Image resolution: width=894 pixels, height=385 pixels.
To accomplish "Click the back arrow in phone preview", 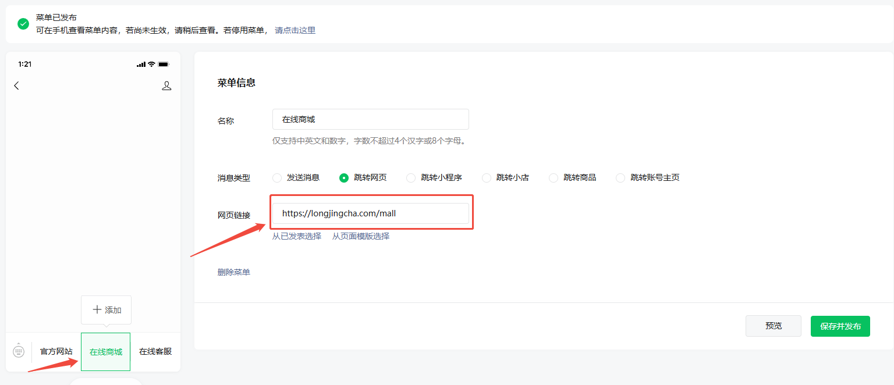I will click(16, 85).
